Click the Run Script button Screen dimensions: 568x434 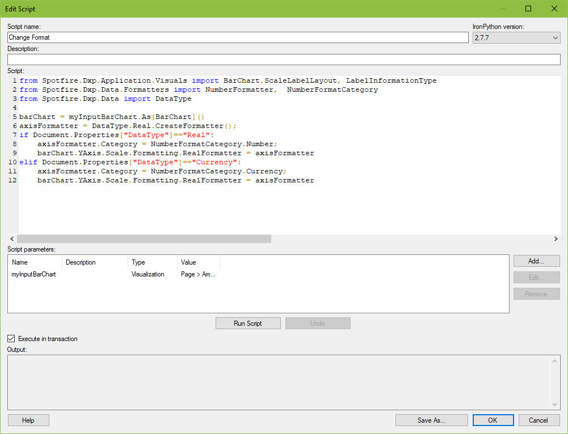pos(247,323)
